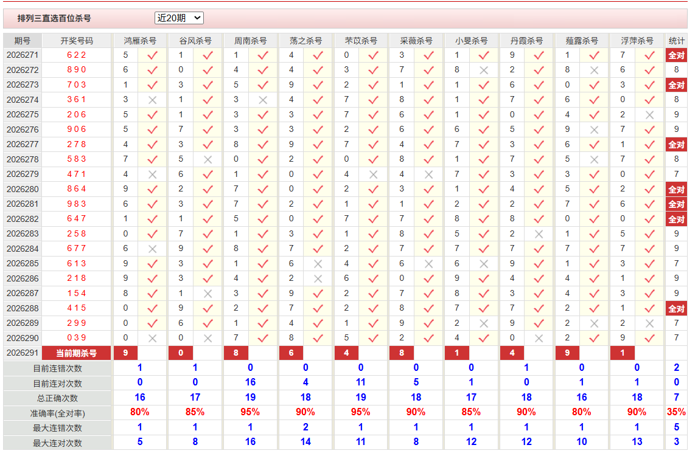
Task: Click the red 0 badge under 谷风杀号 for 2026291
Action: (x=181, y=353)
